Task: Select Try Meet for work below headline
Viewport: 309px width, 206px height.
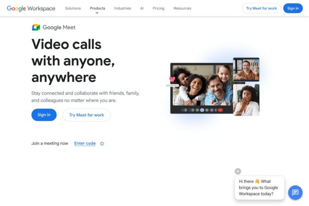Action: pos(87,115)
